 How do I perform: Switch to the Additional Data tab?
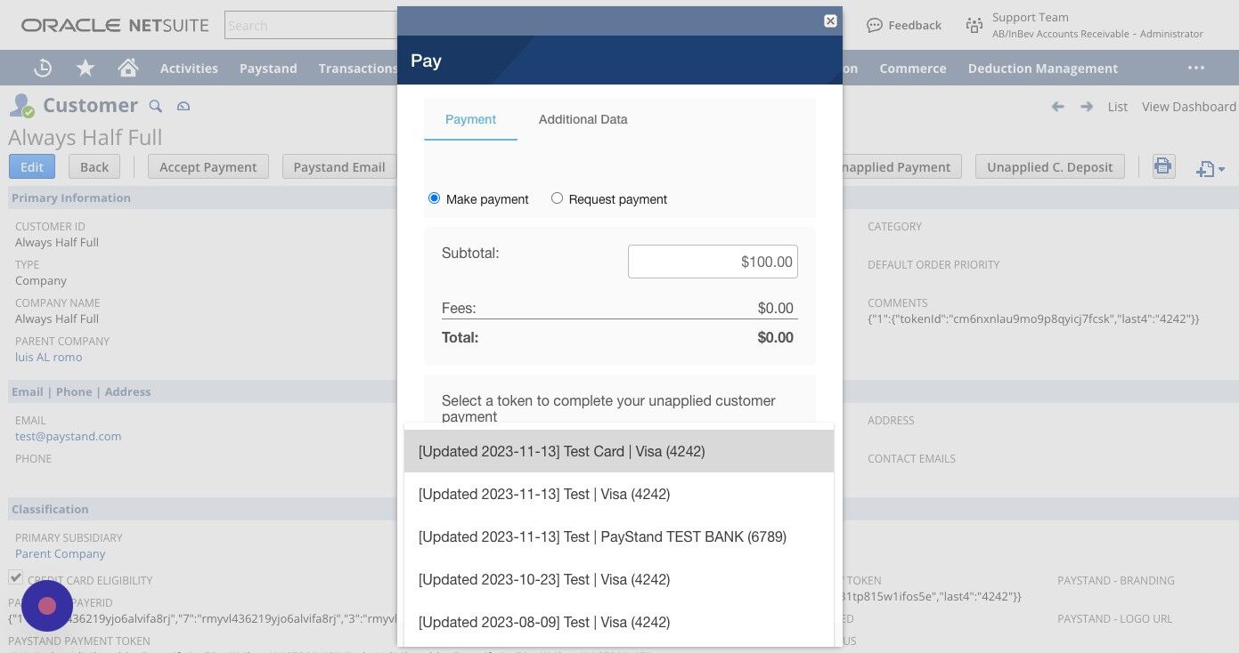pyautogui.click(x=583, y=119)
